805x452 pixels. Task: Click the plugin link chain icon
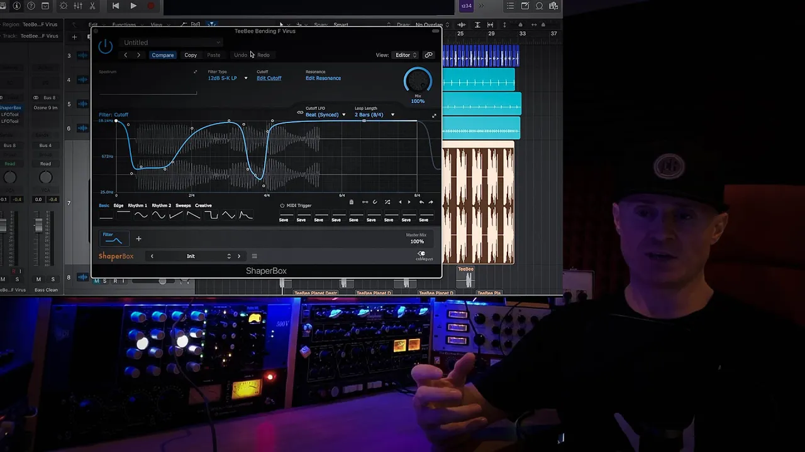pos(429,55)
